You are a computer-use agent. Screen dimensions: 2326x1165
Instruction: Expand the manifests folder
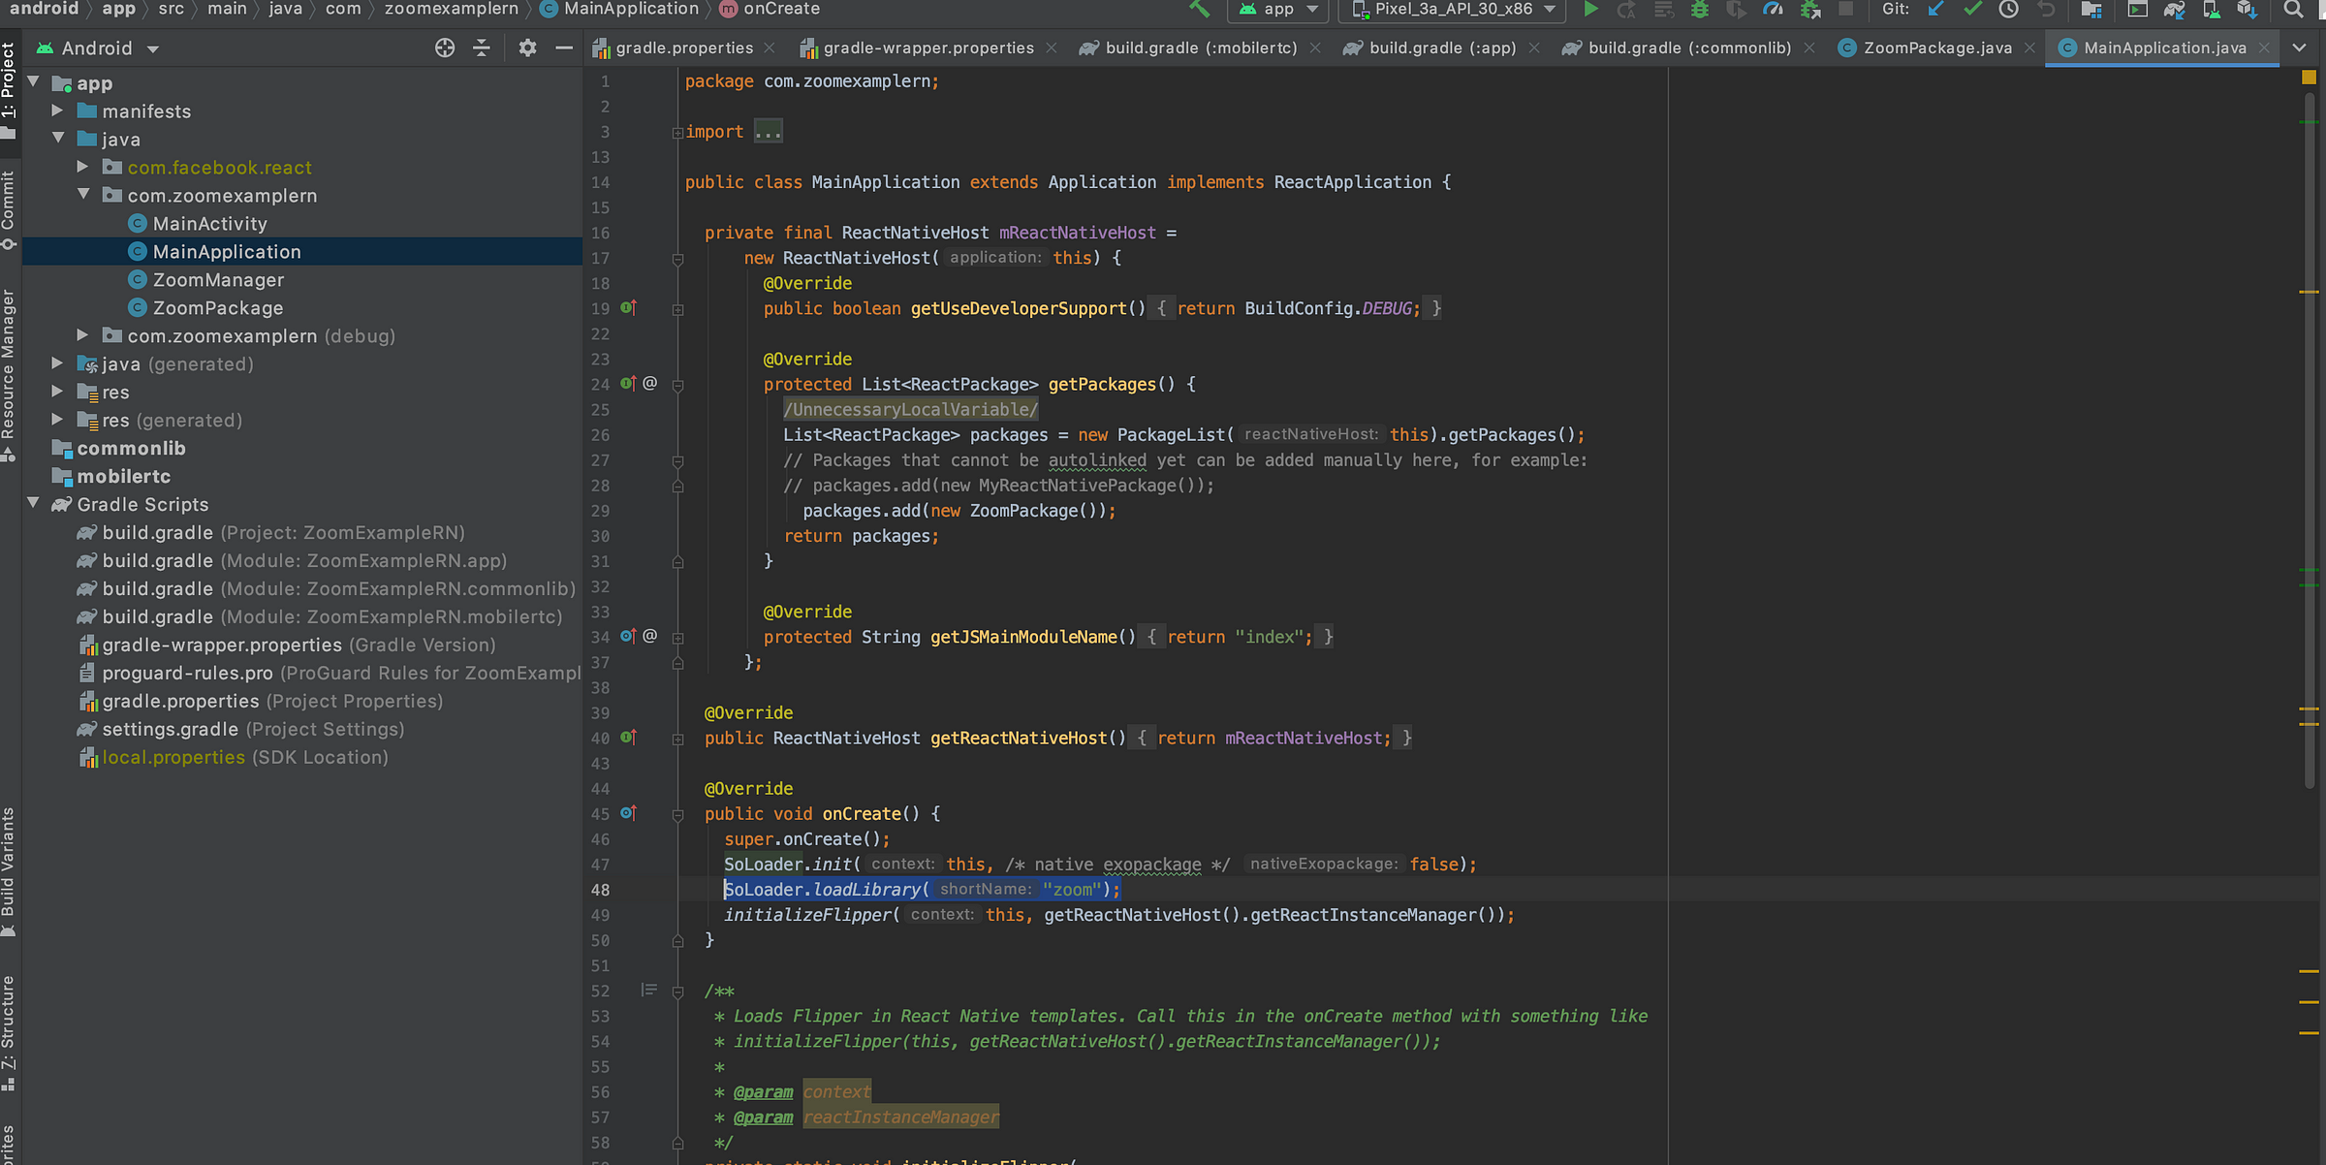tap(57, 110)
